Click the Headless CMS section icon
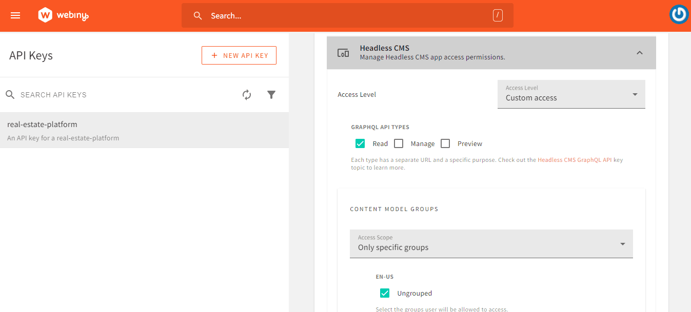This screenshot has width=691, height=312. (x=343, y=53)
